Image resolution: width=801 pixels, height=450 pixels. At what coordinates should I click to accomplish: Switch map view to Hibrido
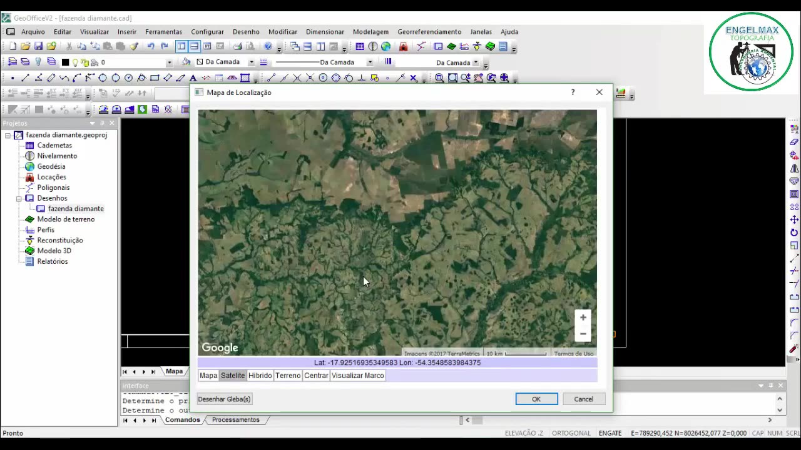pos(260,376)
